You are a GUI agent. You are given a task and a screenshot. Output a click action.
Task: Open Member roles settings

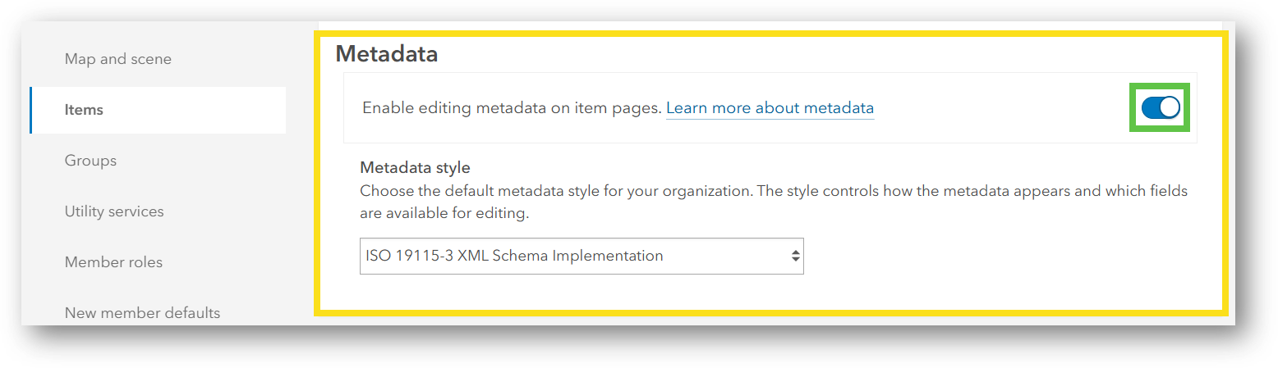[x=113, y=262]
